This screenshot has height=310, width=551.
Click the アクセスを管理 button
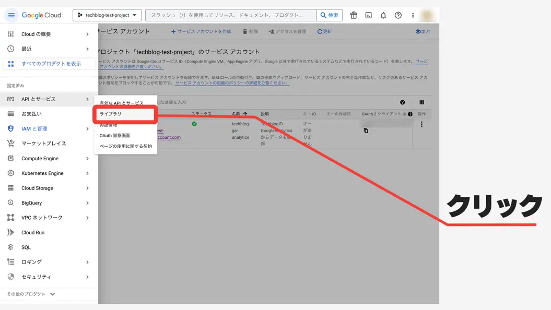[287, 32]
